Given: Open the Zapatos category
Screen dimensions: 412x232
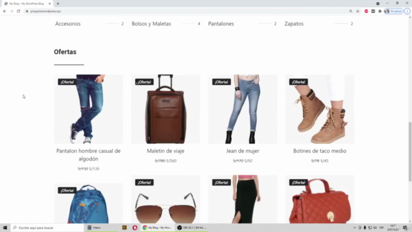Looking at the screenshot, I should 294,24.
